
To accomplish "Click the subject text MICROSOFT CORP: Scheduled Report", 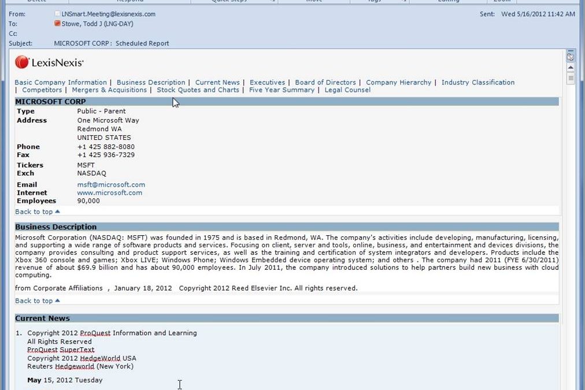I will point(112,43).
